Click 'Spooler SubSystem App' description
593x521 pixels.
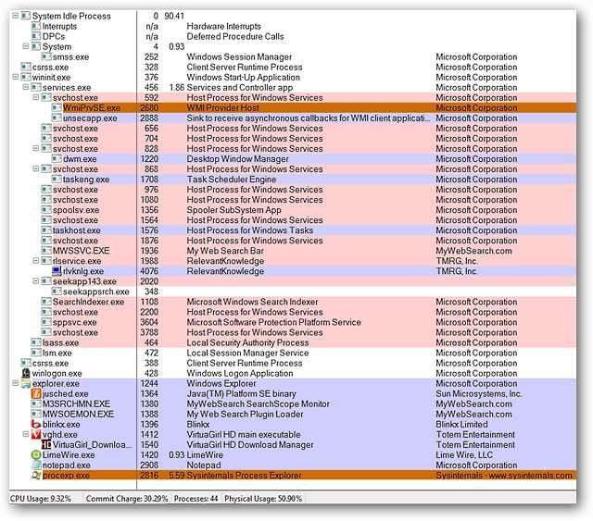click(233, 210)
